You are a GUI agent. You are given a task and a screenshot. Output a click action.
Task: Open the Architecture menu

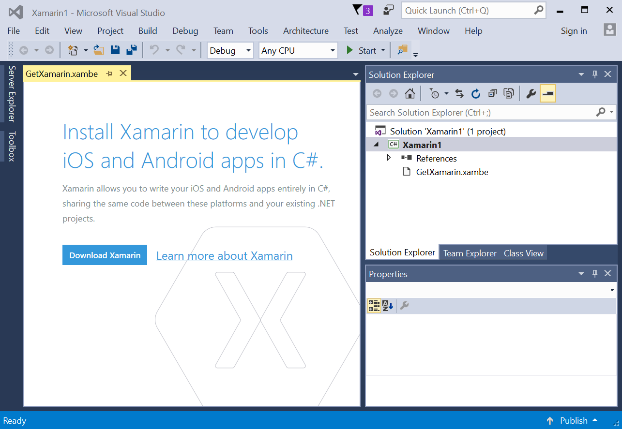[x=306, y=30]
